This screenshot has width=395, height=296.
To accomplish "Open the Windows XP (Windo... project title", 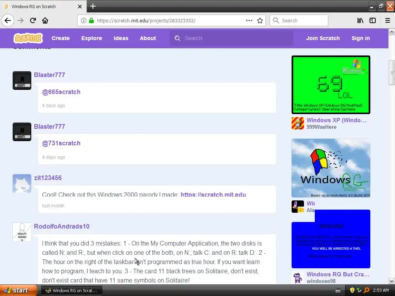I will click(x=336, y=120).
